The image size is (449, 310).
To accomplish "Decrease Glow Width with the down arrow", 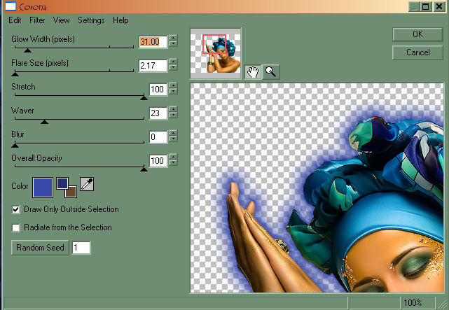I will point(173,44).
